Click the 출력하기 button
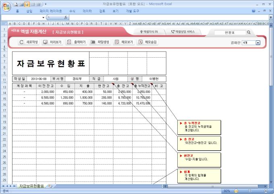 (76, 42)
